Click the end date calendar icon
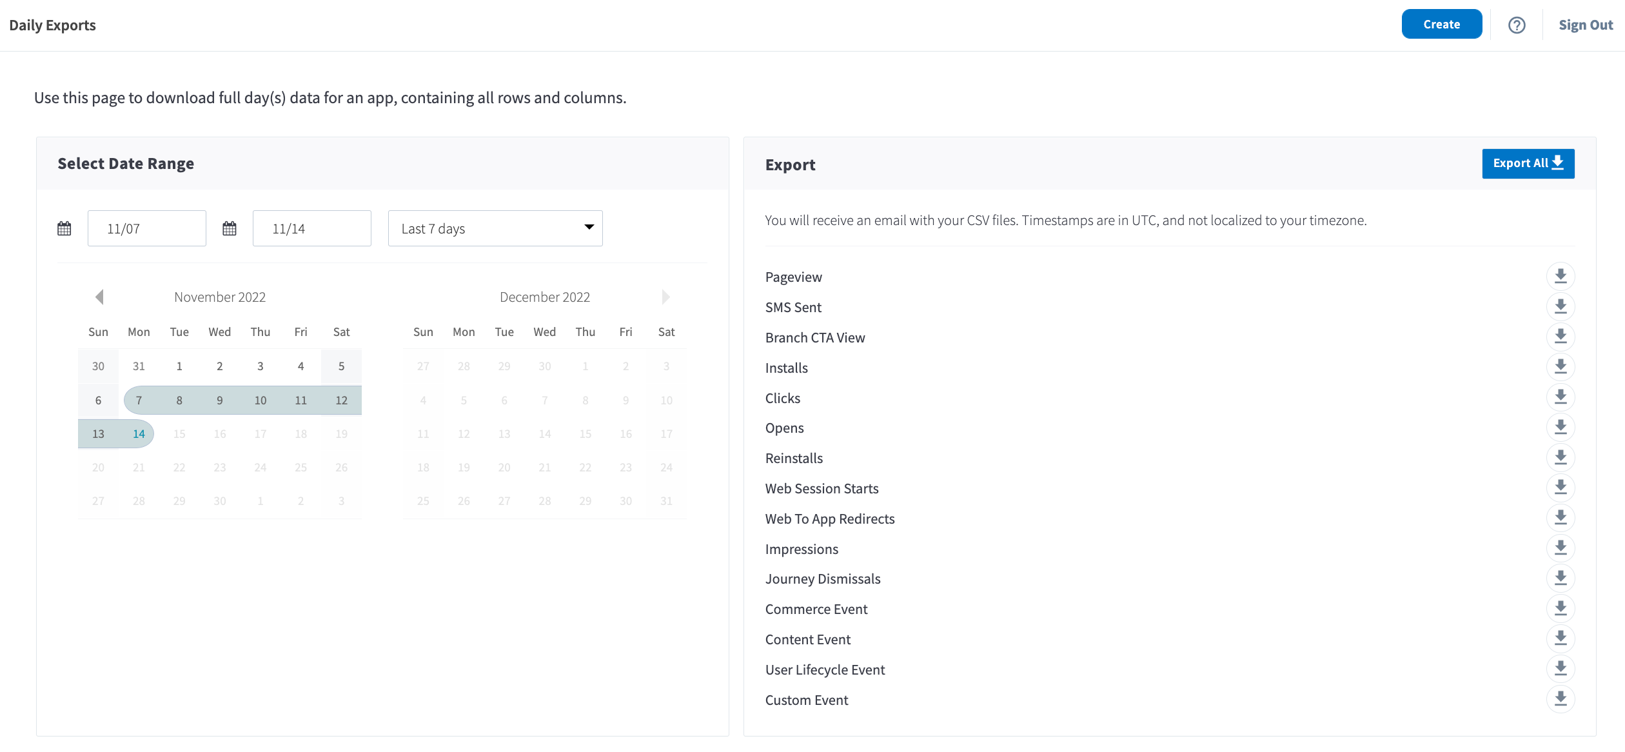The height and width of the screenshot is (752, 1625). 230,229
